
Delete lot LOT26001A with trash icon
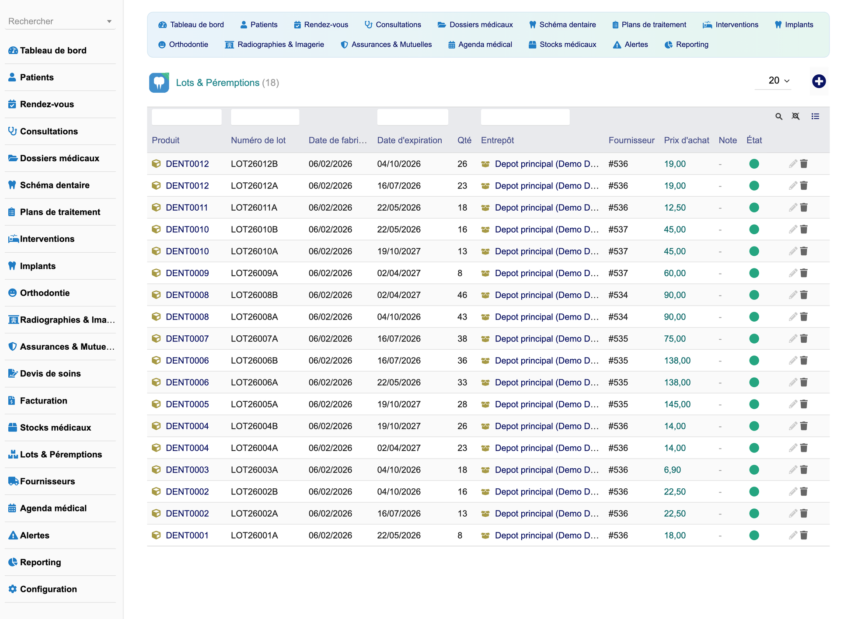(804, 536)
